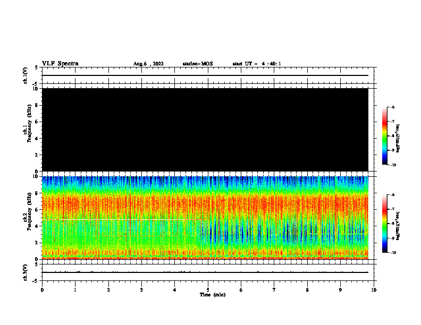Click the "8" kHz tick on ch.2 frequency axis
The image size is (421, 325).
coord(37,193)
